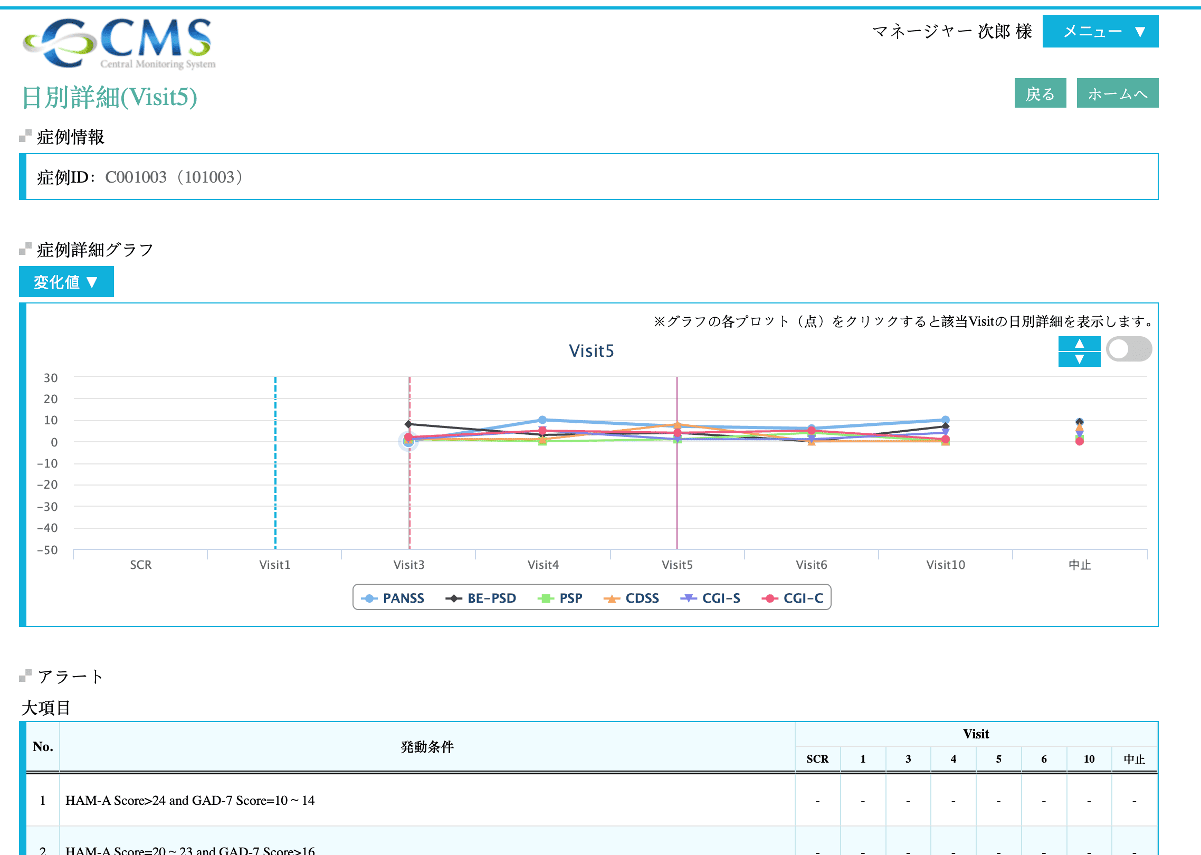Click the PANSS data point at Visit10
Screen dimensions: 1201x855
tap(946, 420)
